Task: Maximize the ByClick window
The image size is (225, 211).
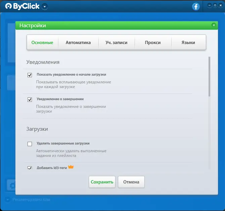Action: [215, 5]
